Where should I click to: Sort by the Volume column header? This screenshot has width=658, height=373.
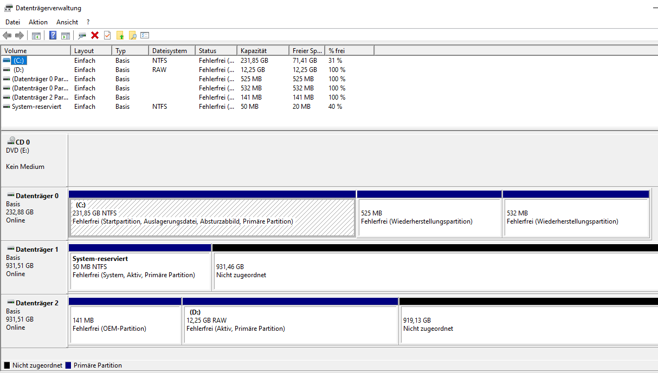[36, 50]
